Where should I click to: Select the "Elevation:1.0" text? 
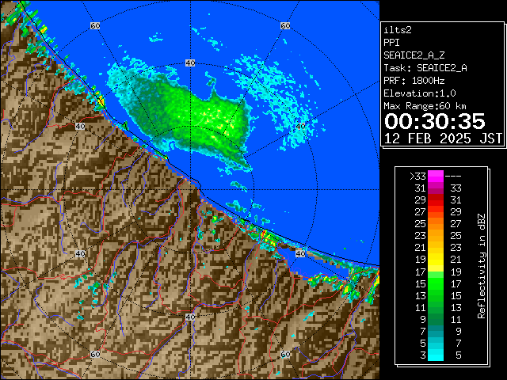tap(420, 93)
